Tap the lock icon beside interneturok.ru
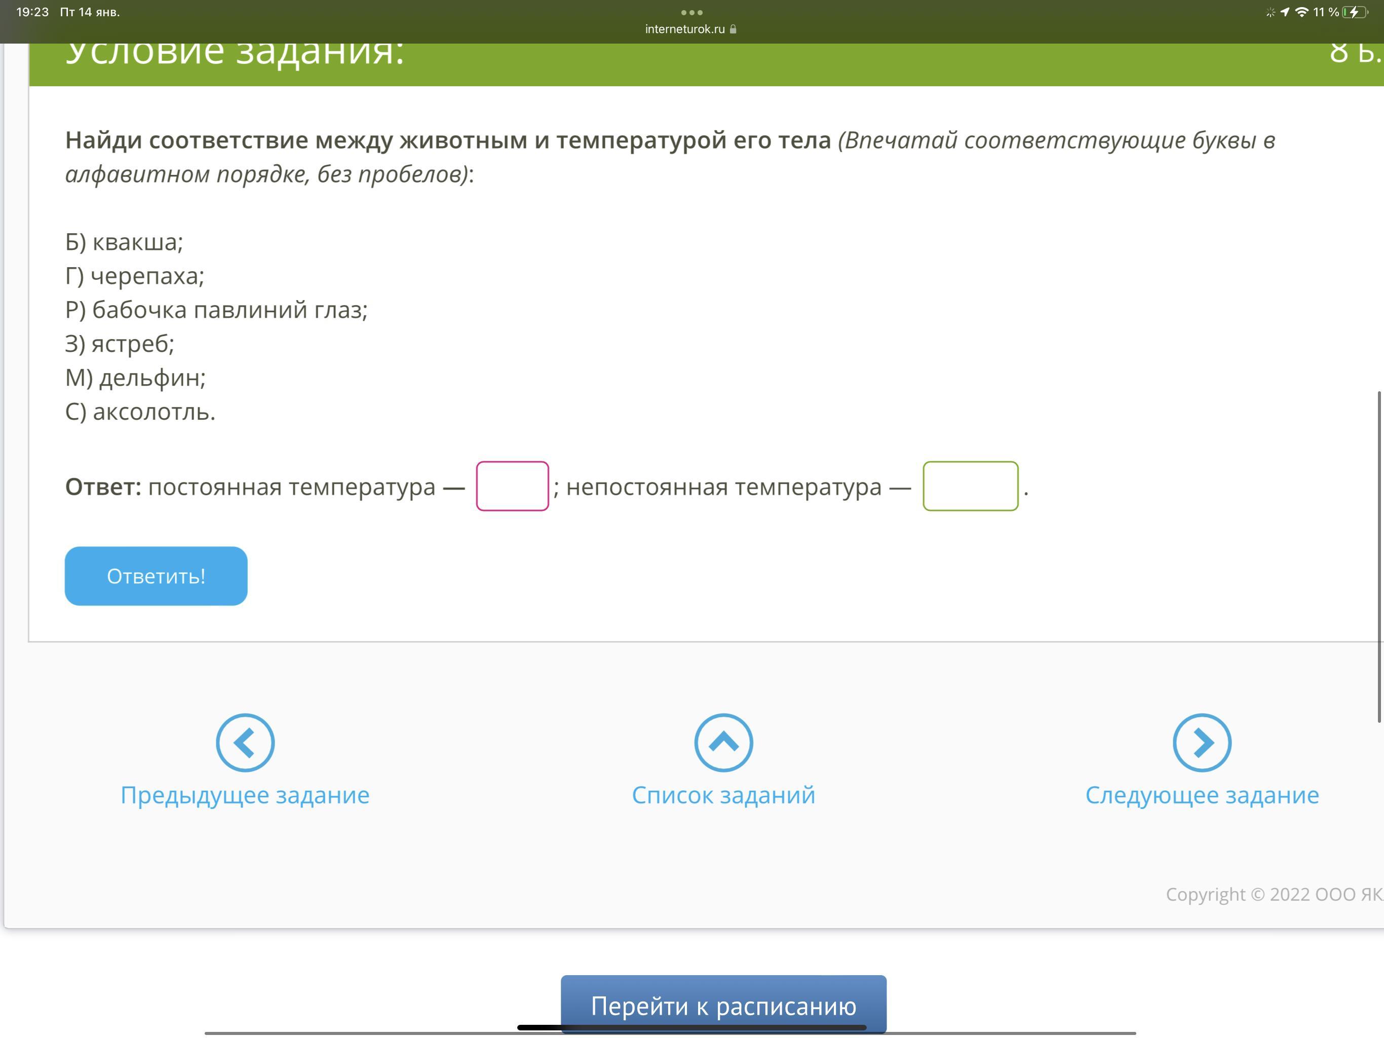This screenshot has height=1038, width=1384. coord(734,29)
